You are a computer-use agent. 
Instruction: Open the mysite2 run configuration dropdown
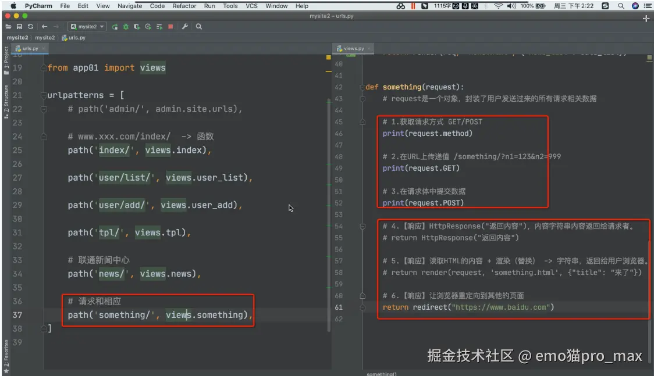(87, 27)
